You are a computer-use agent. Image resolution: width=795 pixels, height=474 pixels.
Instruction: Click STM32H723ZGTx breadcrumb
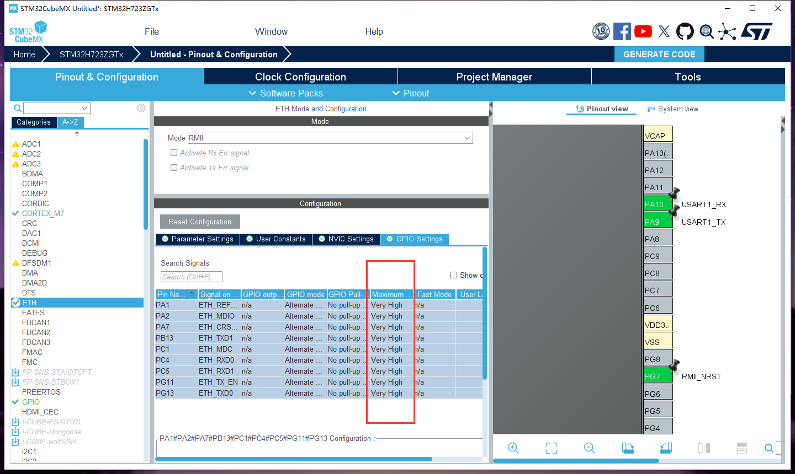coord(92,54)
